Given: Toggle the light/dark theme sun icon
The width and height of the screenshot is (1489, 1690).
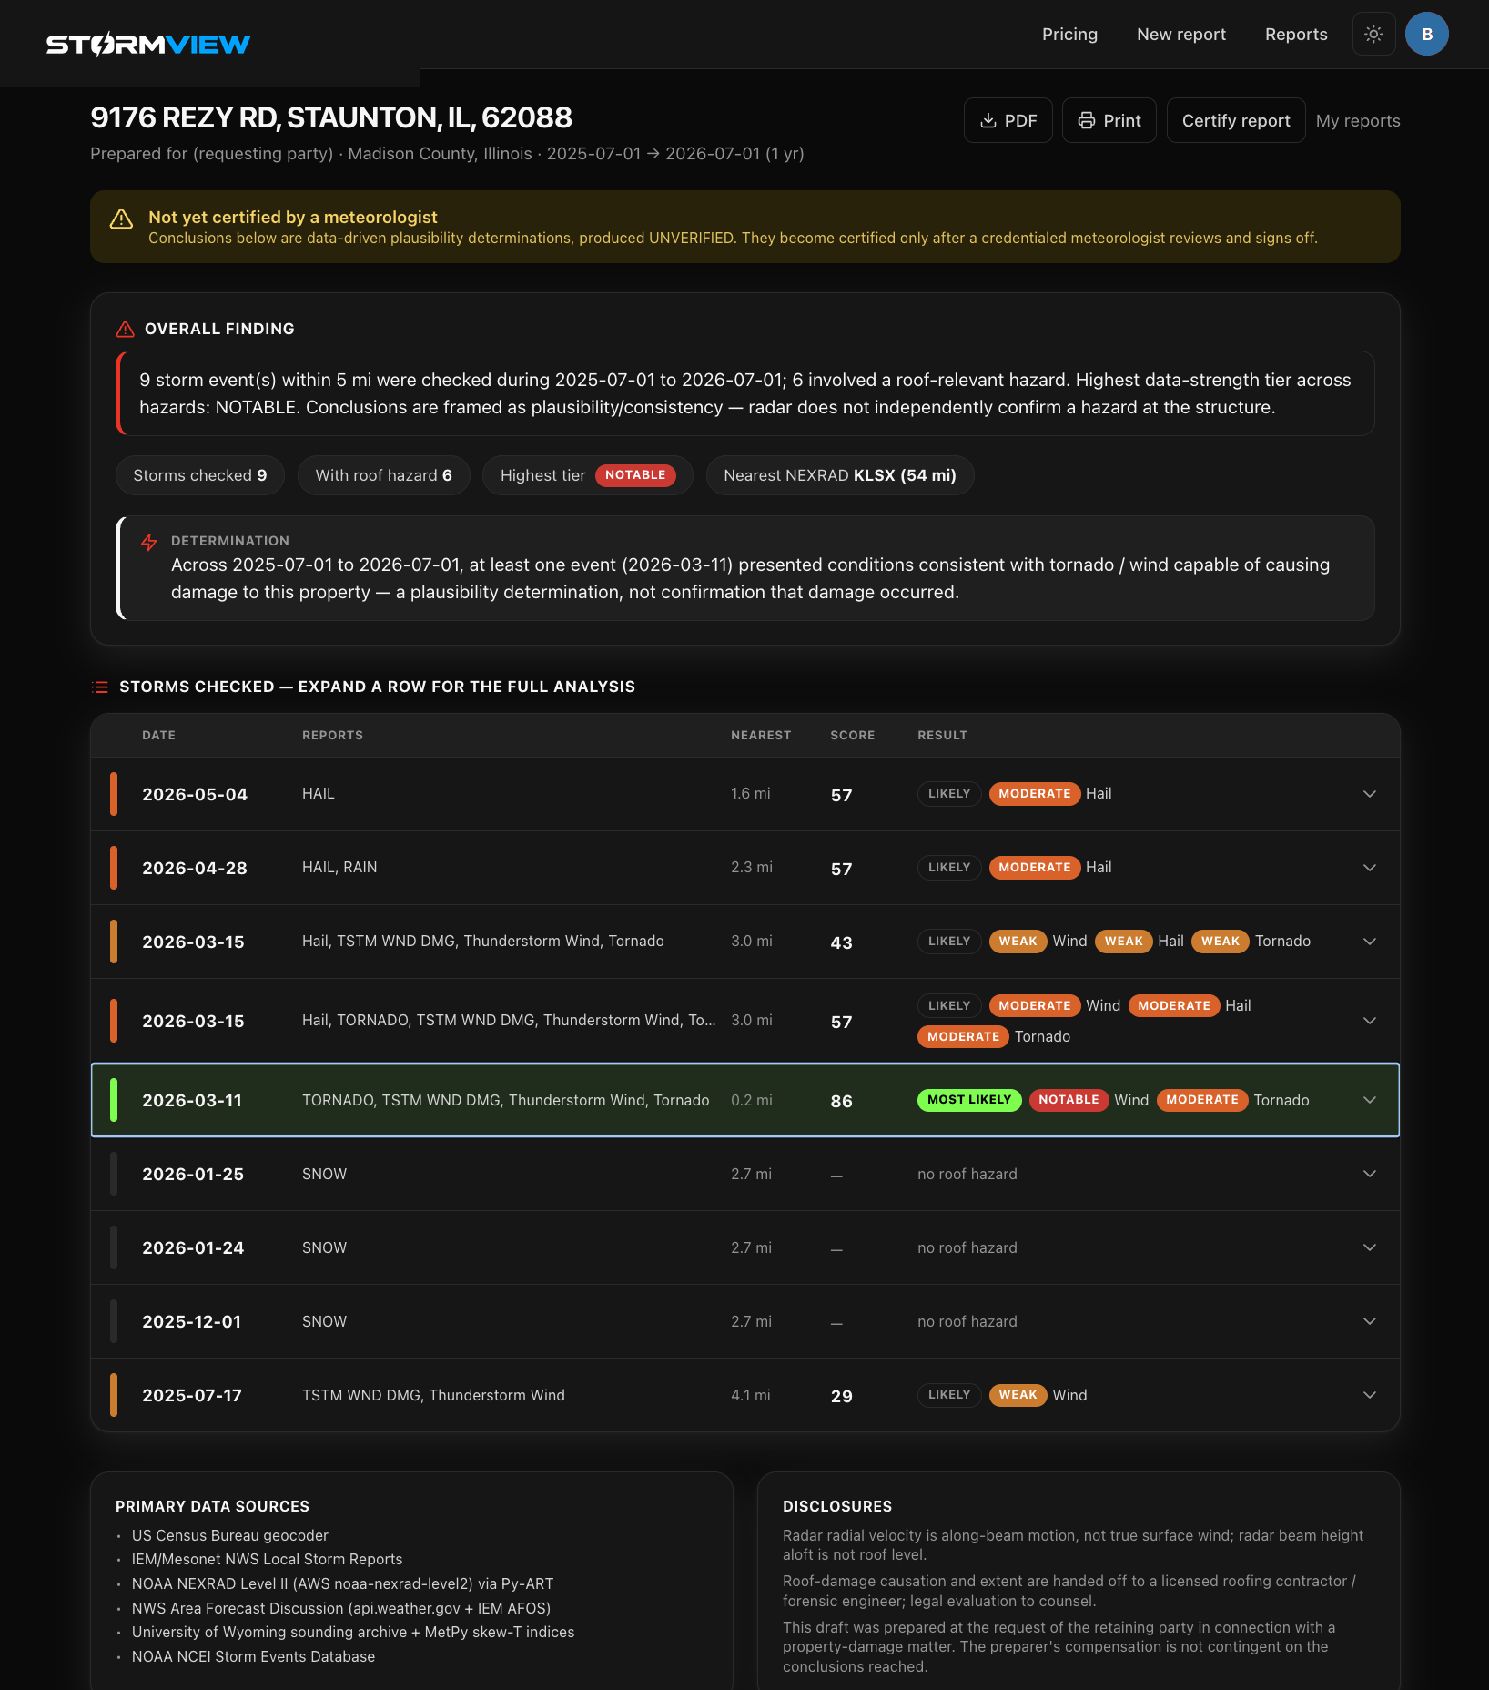Looking at the screenshot, I should tap(1374, 35).
